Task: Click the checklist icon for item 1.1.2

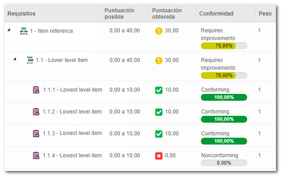Action: [x=36, y=112]
